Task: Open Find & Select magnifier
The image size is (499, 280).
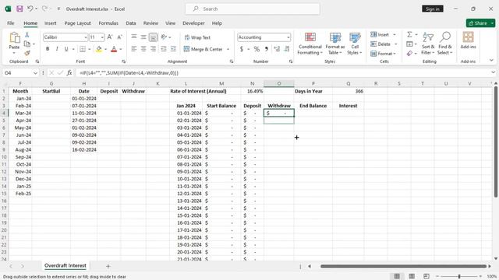Action: 445,44
